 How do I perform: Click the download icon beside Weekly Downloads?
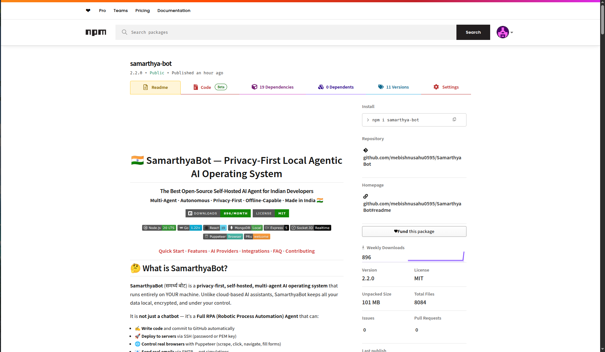[x=364, y=247]
